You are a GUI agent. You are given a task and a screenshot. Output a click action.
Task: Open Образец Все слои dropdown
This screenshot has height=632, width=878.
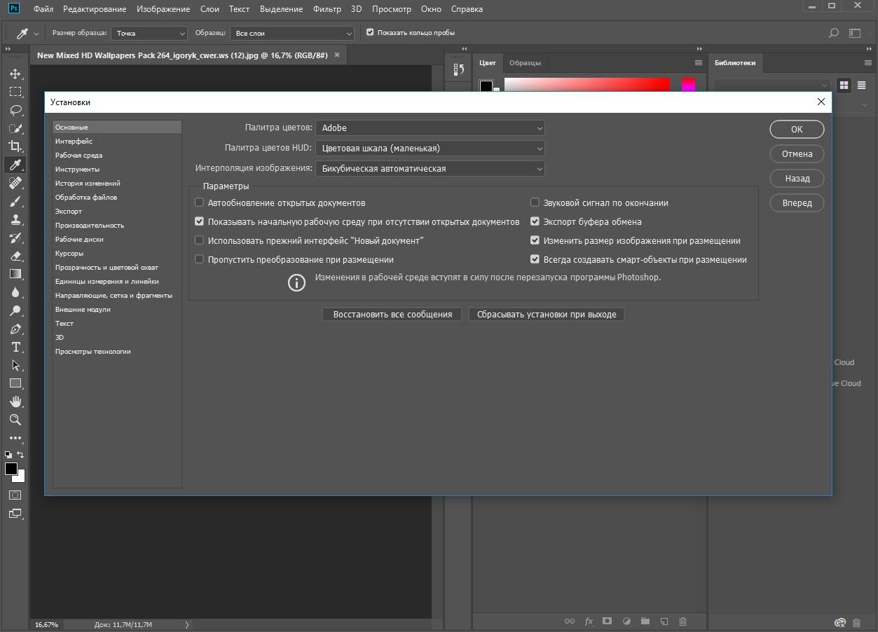(x=293, y=33)
